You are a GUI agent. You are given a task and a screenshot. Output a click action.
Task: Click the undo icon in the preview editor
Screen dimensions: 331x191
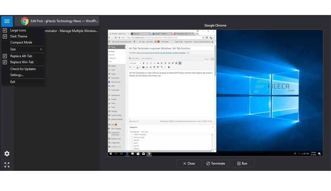[x=162, y=67]
